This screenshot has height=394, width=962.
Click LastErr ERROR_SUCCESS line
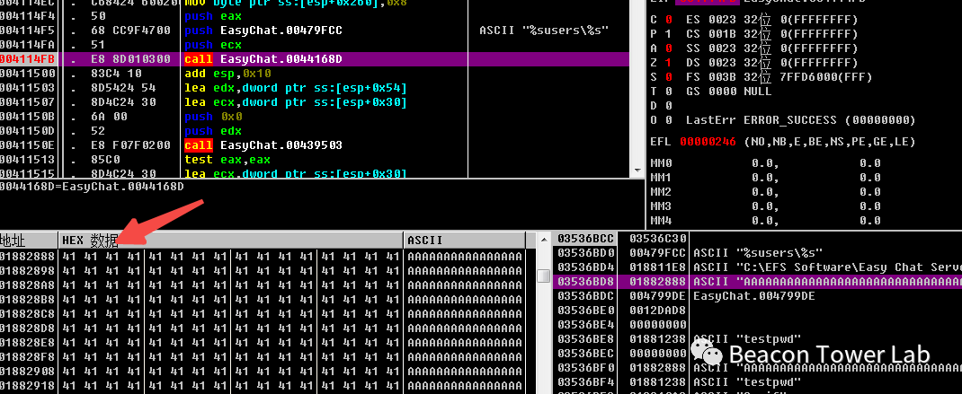pos(801,120)
